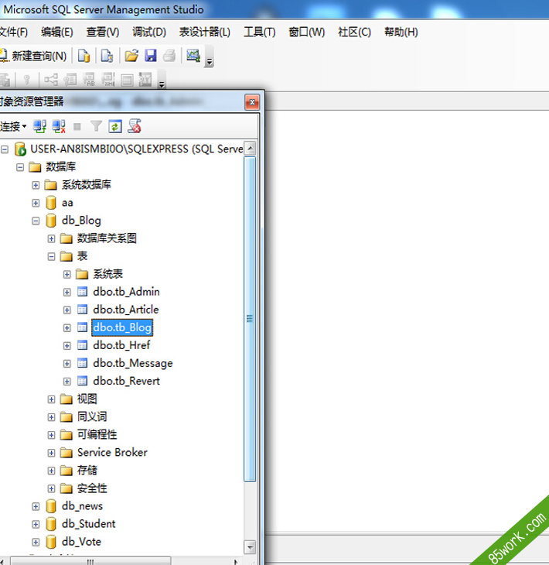
Task: Open the Help (帮助) menu
Action: coord(401,32)
